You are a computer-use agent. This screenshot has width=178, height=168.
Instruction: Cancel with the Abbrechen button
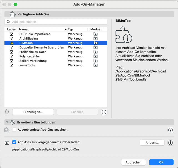[x=134, y=162]
